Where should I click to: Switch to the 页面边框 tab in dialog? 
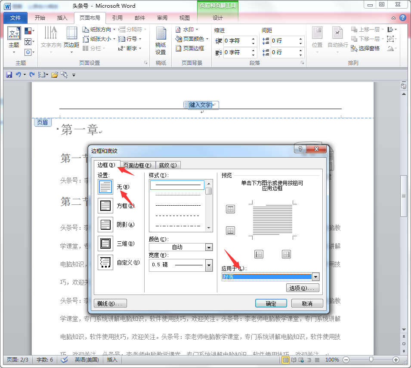[137, 165]
